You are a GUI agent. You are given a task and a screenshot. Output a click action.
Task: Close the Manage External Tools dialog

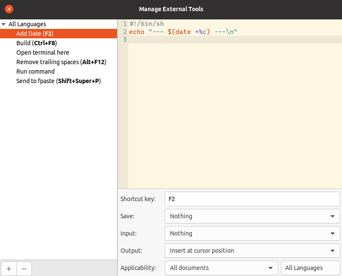tap(9, 9)
